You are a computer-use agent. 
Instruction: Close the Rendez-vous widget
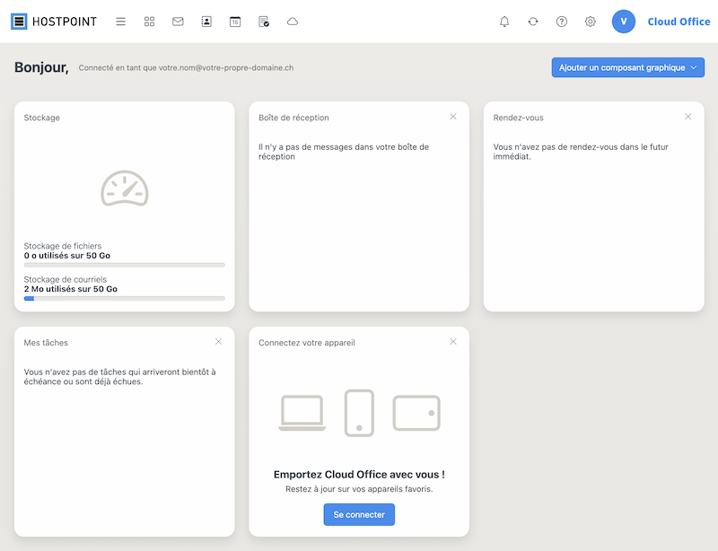(x=687, y=117)
